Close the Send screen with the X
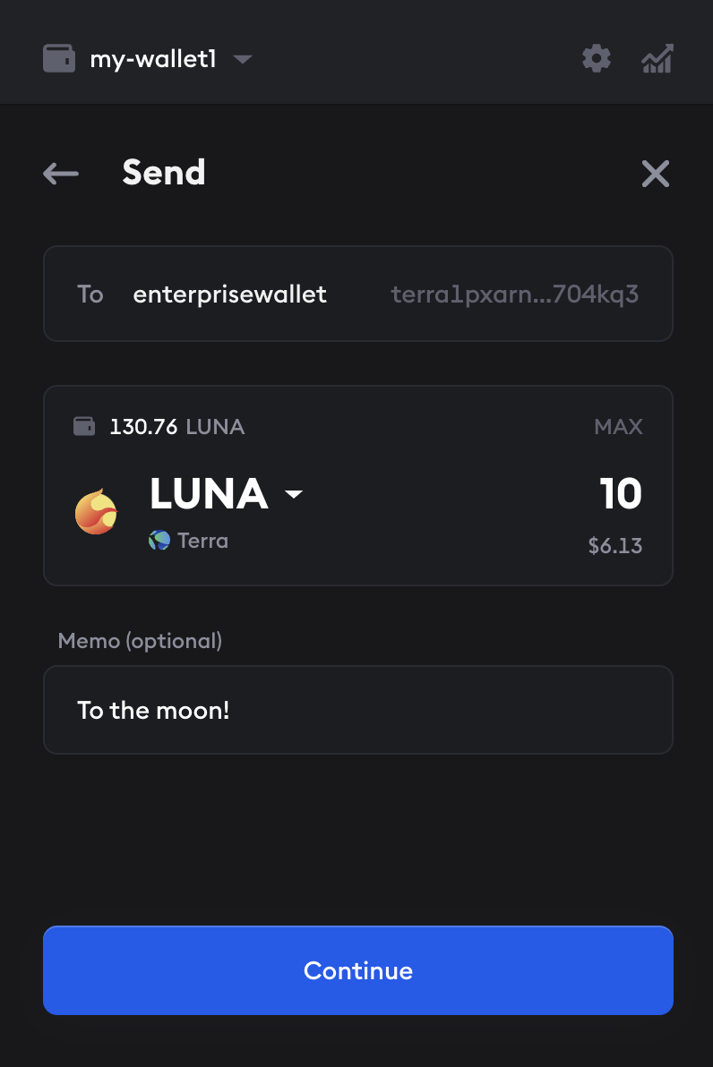Viewport: 713px width, 1067px height. coord(656,174)
